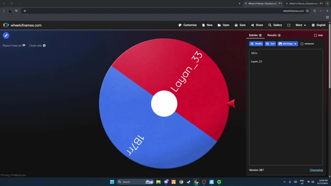
Task: Open the Windows Start menu
Action: click(x=112, y=182)
